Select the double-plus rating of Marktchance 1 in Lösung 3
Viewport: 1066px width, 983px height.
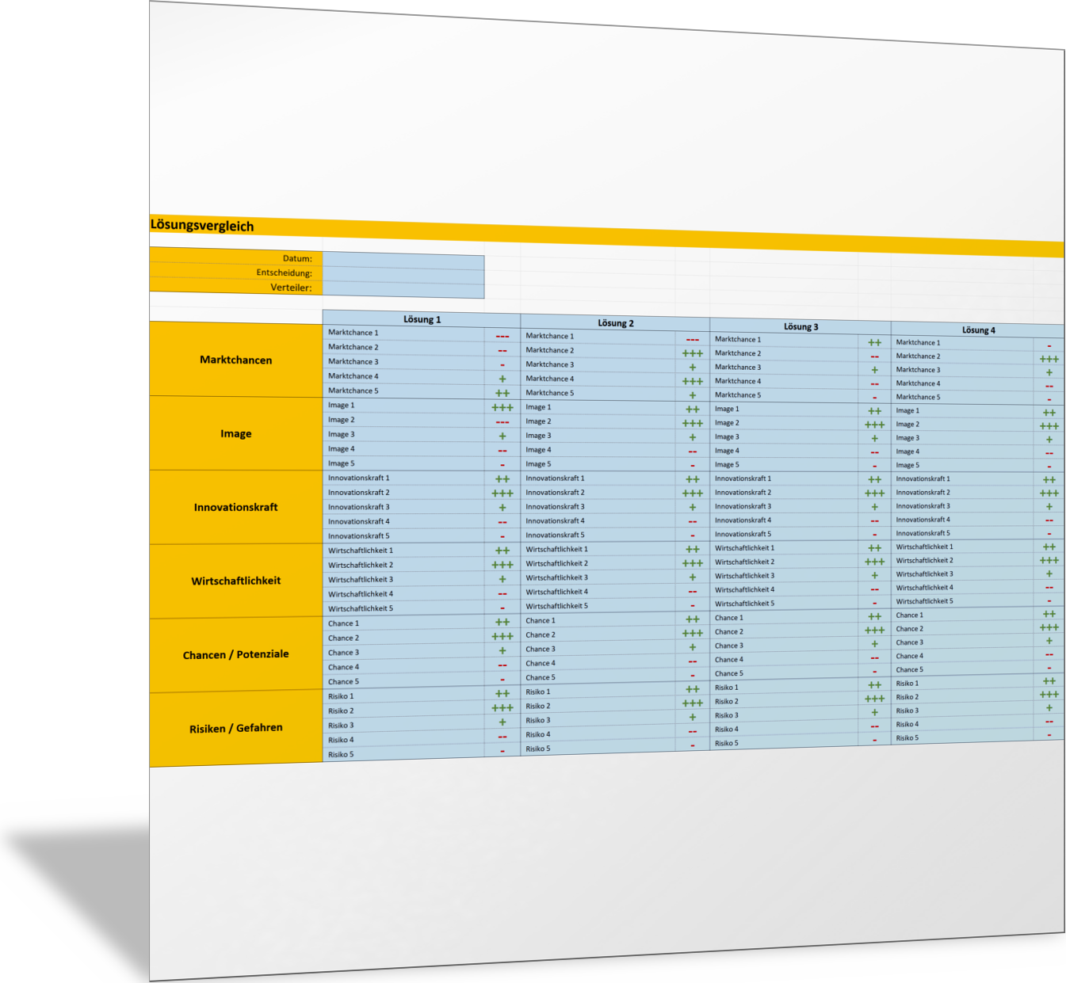tap(874, 343)
